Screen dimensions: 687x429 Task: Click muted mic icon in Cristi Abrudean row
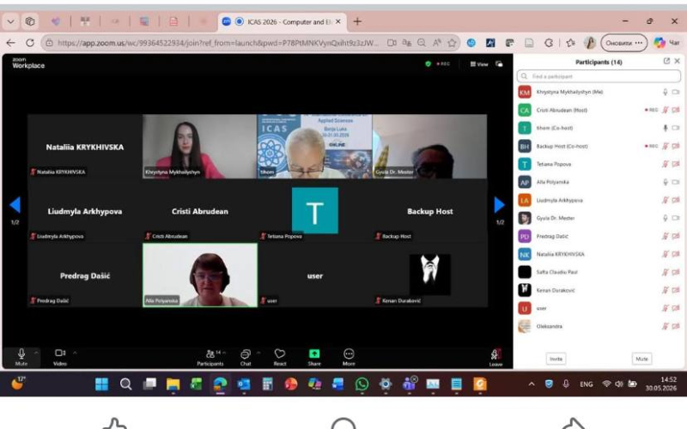click(x=665, y=110)
